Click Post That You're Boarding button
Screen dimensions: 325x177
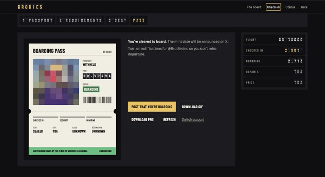(152, 107)
